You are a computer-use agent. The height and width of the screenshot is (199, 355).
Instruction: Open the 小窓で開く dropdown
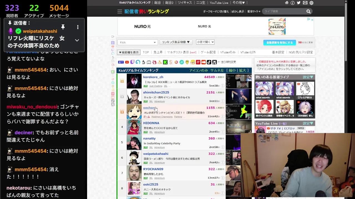coord(205,42)
